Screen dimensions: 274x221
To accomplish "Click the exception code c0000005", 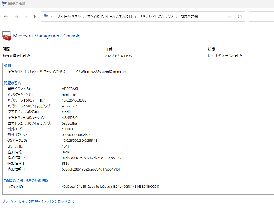I will pyautogui.click(x=69, y=129).
